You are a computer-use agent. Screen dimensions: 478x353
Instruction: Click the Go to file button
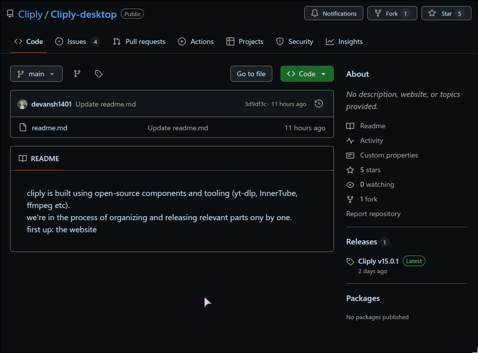click(x=251, y=74)
